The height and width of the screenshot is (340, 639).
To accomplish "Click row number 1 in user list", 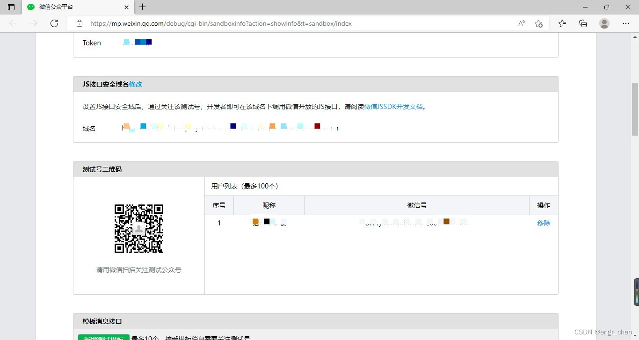I will [219, 223].
